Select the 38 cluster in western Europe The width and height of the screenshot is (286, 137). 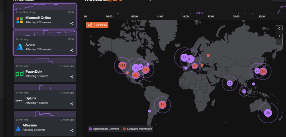[x=184, y=58]
